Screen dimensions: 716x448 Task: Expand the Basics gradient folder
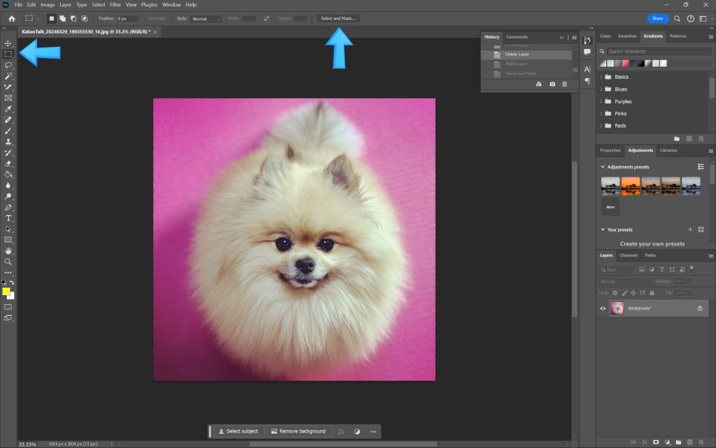click(x=601, y=77)
